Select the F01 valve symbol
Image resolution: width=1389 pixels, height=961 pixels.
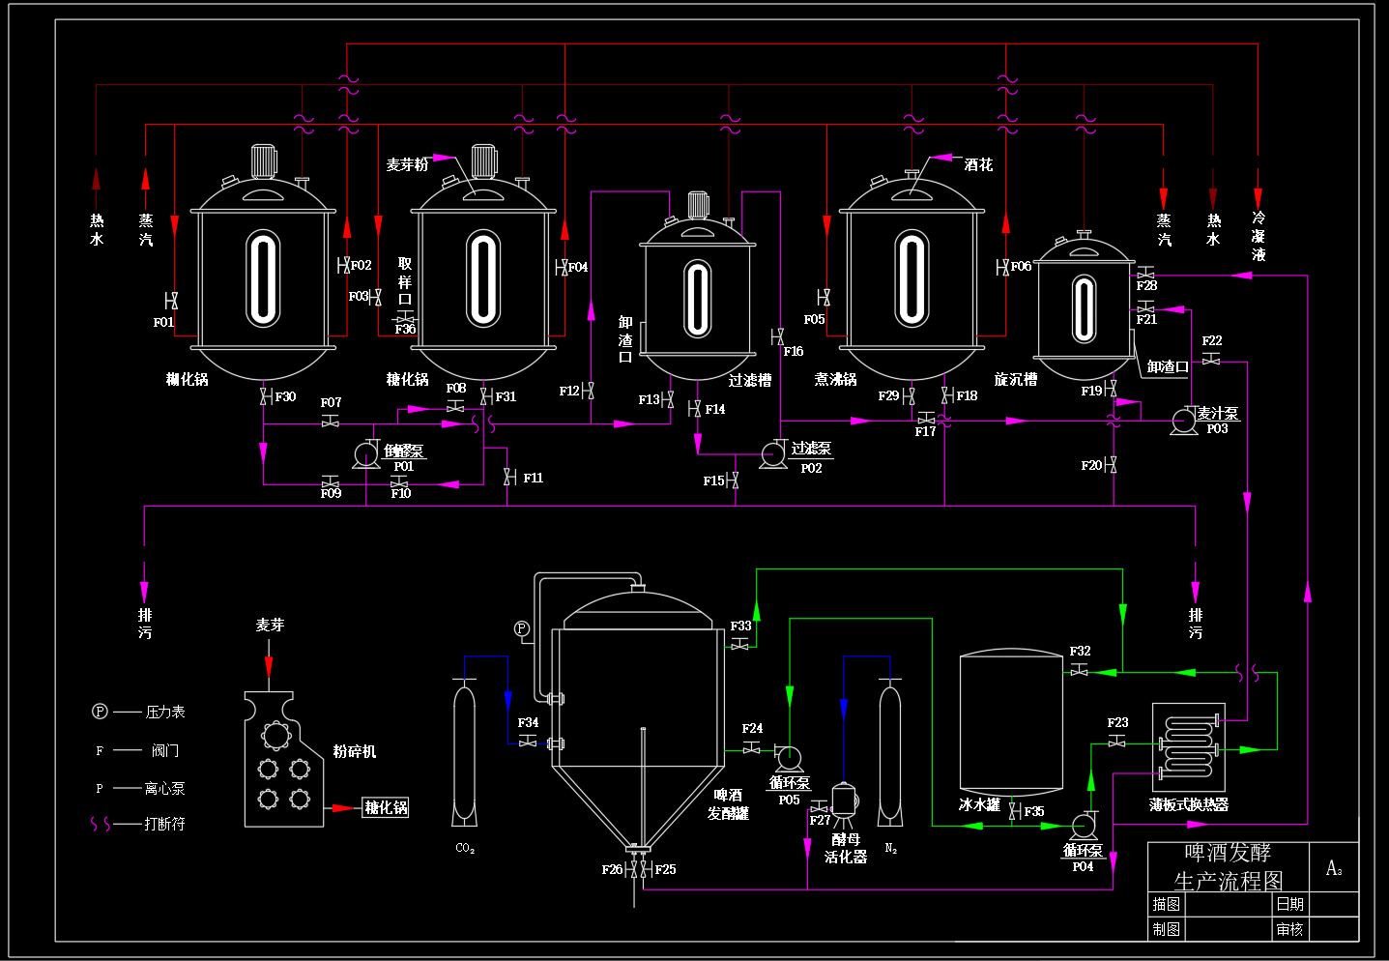click(x=171, y=301)
